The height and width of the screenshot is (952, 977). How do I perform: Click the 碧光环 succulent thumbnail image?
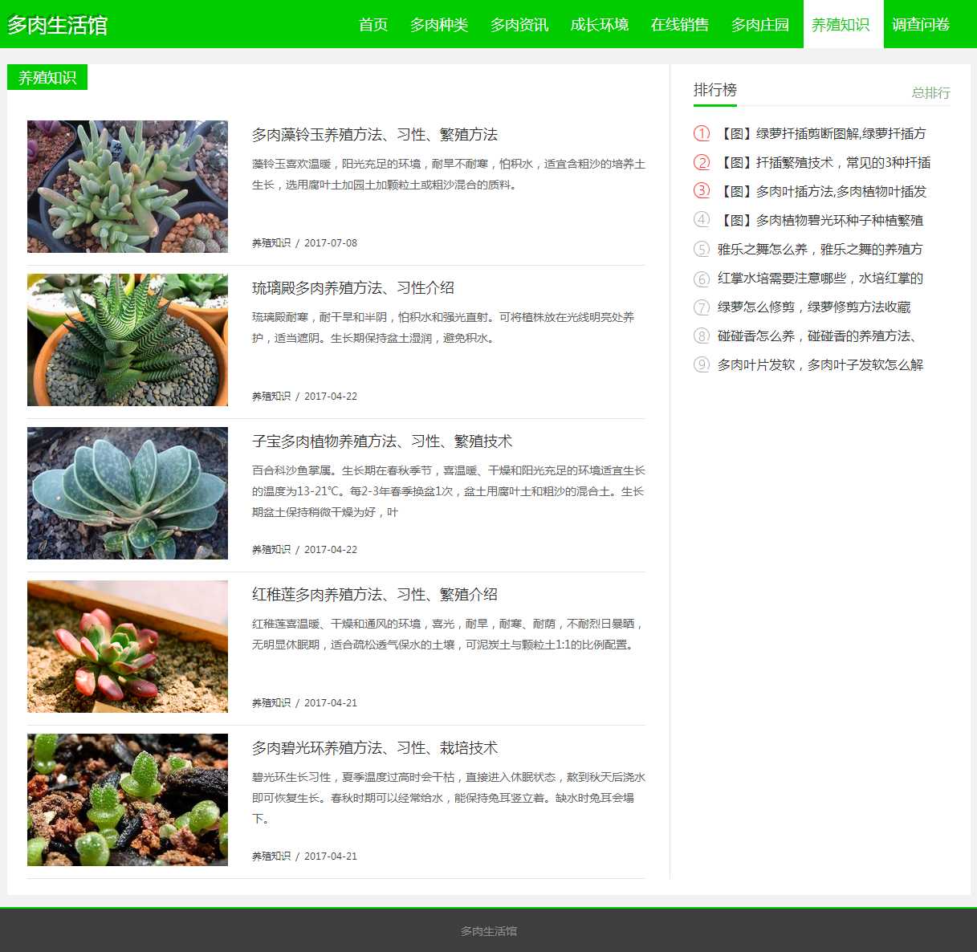click(128, 800)
